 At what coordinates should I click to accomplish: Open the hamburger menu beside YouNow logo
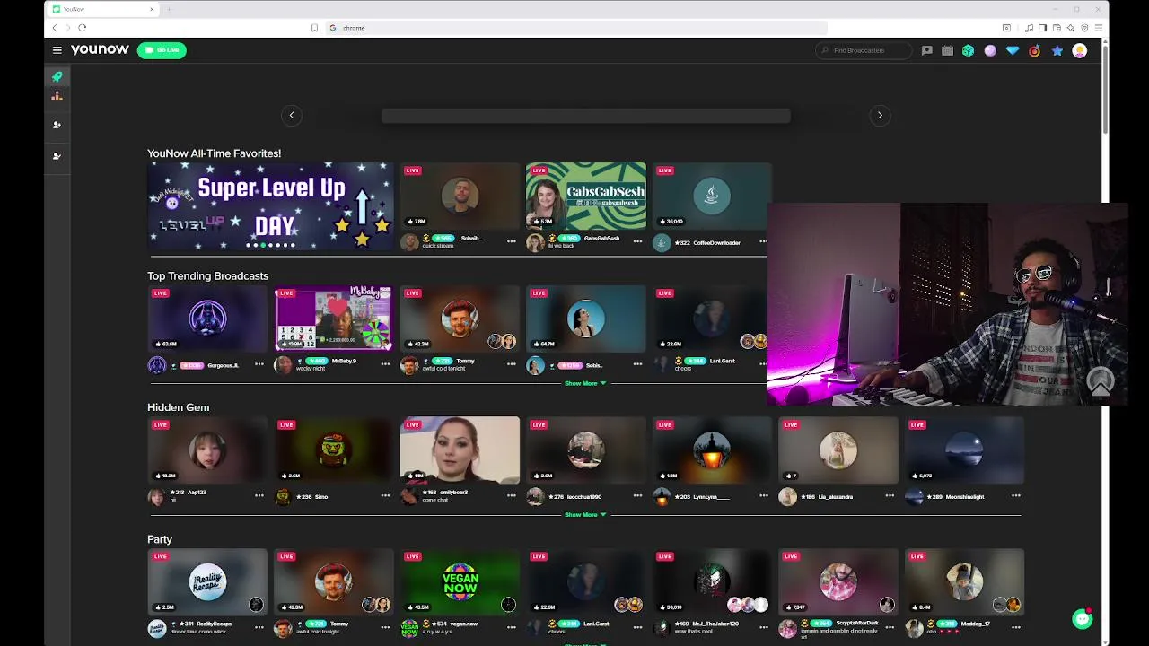pos(57,50)
